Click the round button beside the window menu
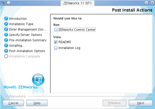Screen dimensions: 155x109 (8, 3)
